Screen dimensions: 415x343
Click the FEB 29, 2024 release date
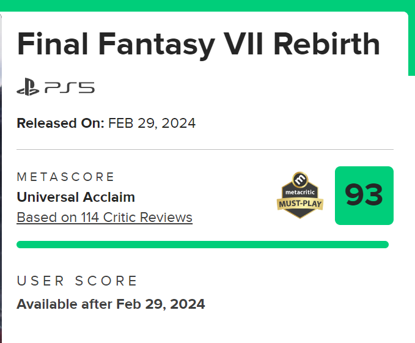152,123
